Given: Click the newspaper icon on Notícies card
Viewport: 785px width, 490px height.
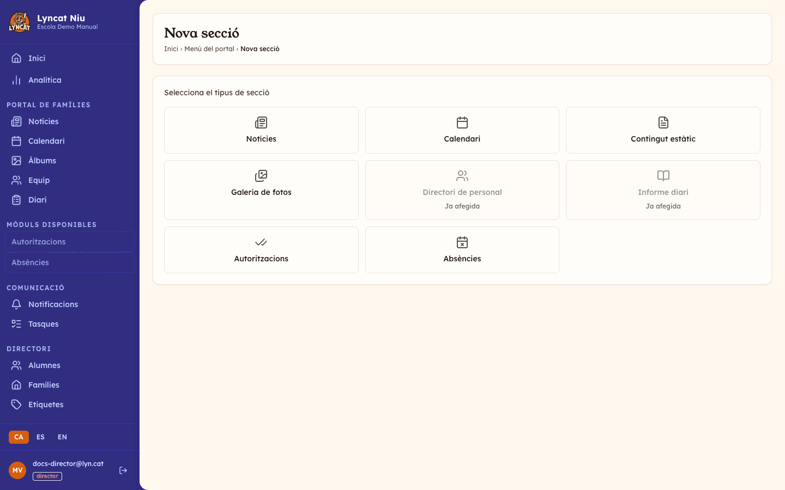Looking at the screenshot, I should (261, 122).
